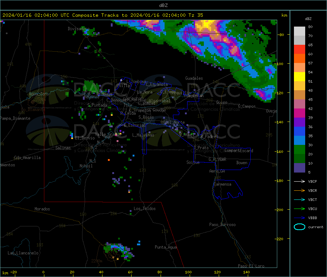Select the green 20 dBZ color swatch
This screenshot has height=277, width=327.
[x=299, y=149]
